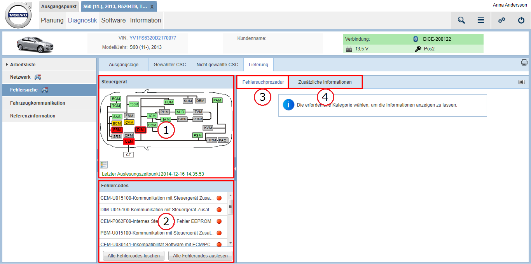Select the yellow CVM node
Image resolution: width=531 pixels, height=264 pixels.
tap(129, 122)
